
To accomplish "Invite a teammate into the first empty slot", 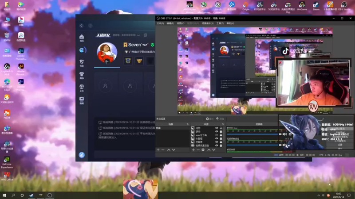I will [105, 86].
